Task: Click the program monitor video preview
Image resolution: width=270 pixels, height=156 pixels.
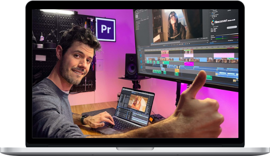Action: tap(178, 25)
